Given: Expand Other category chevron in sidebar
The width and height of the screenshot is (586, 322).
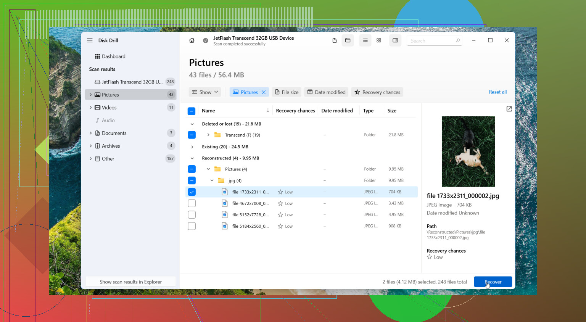Looking at the screenshot, I should tap(90, 159).
